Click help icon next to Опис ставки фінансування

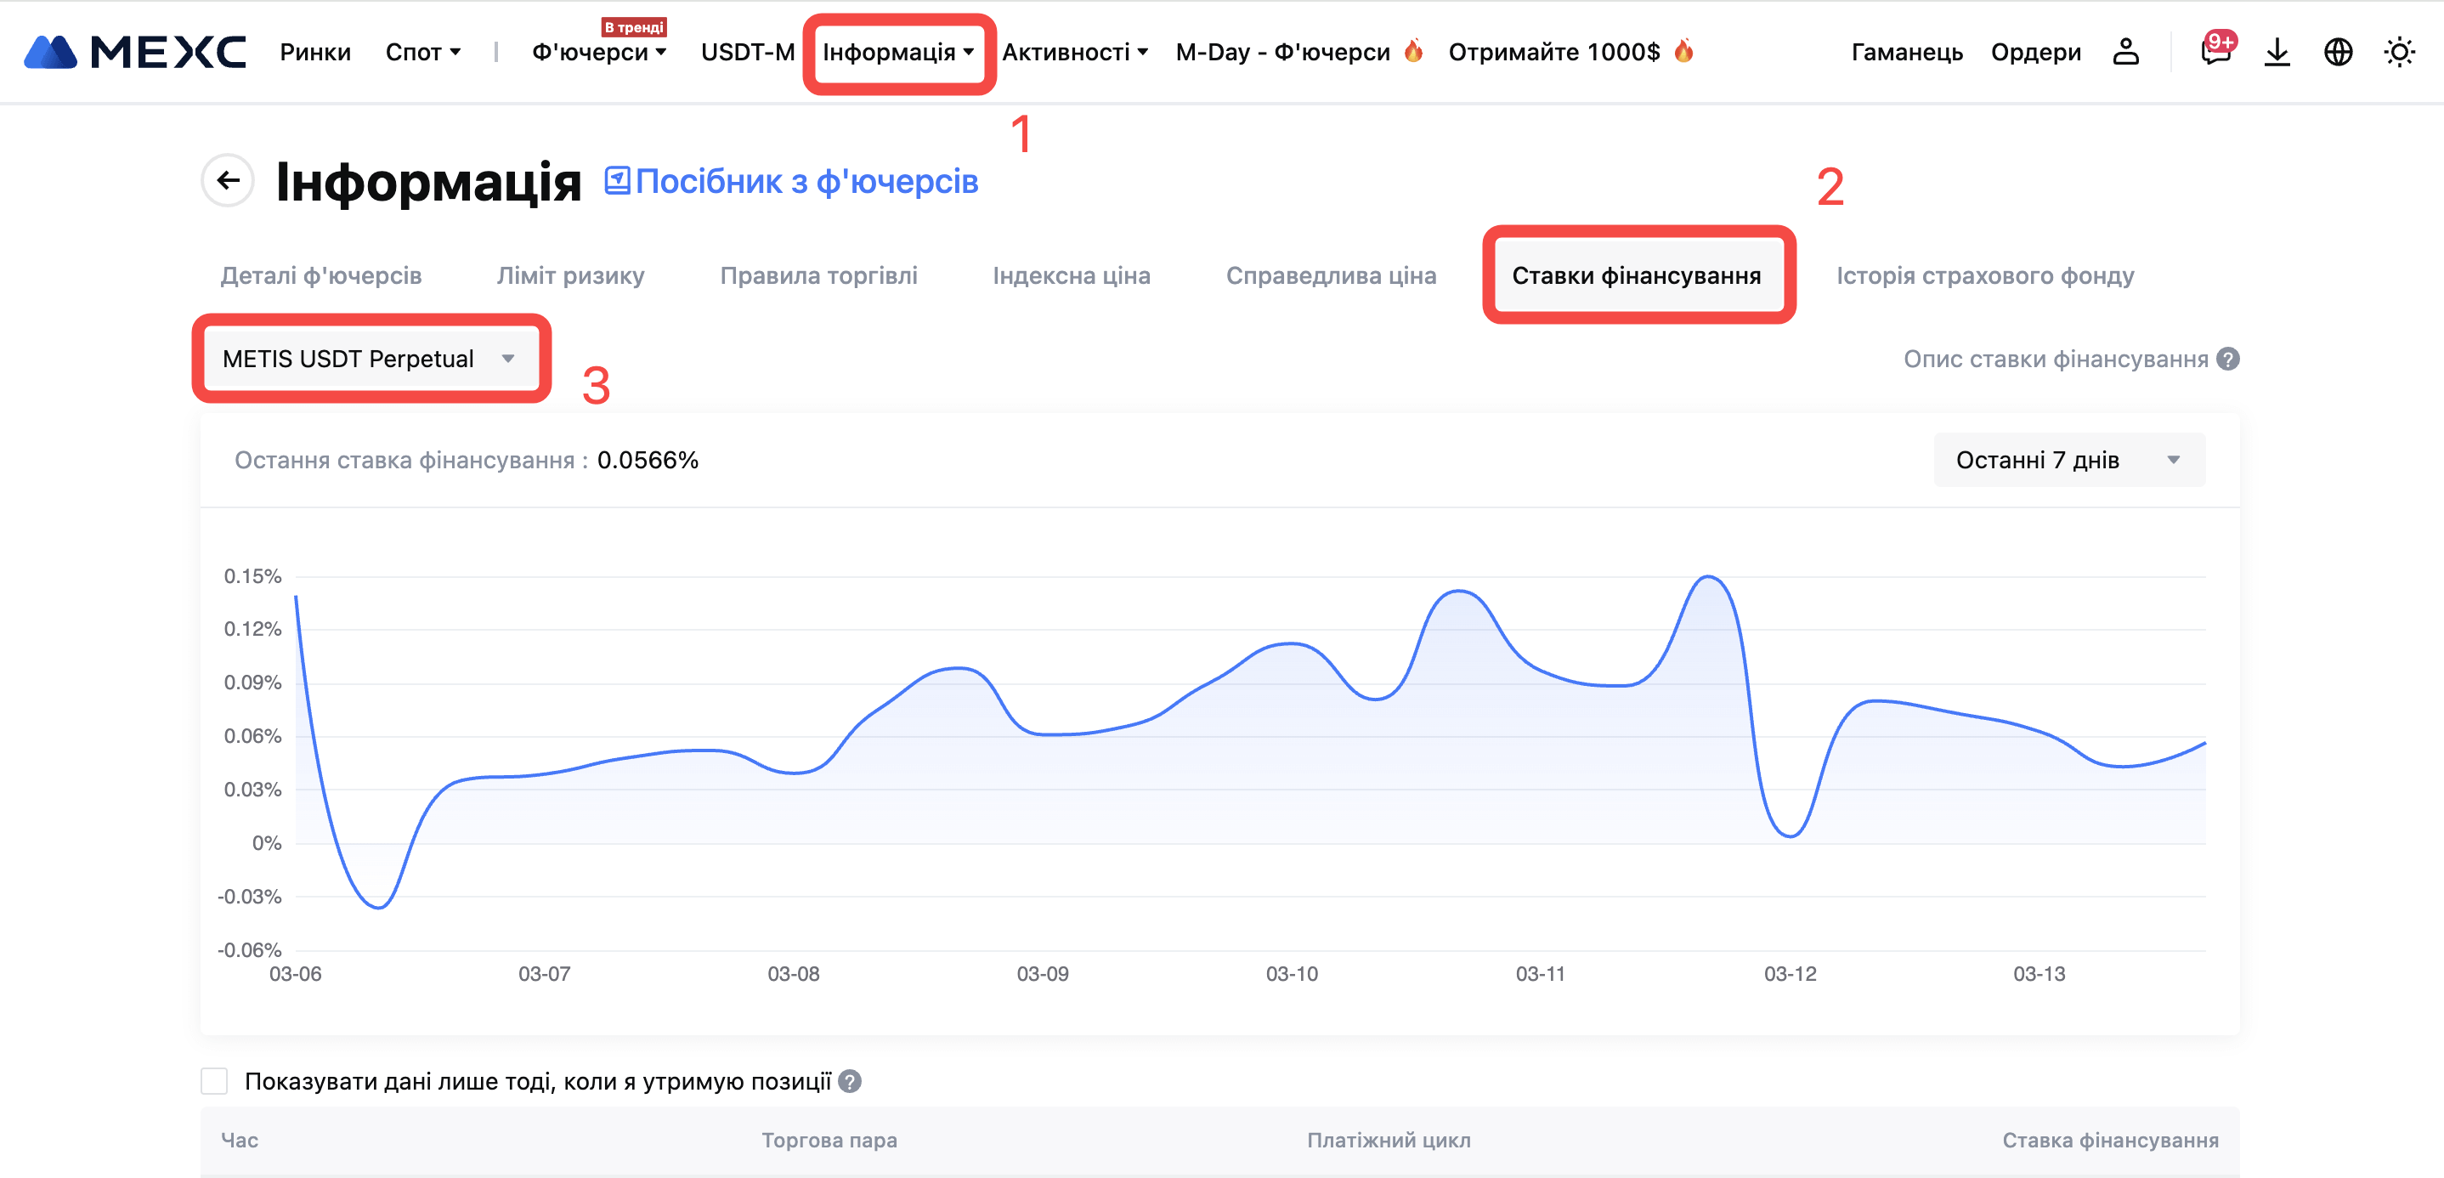click(x=2229, y=360)
